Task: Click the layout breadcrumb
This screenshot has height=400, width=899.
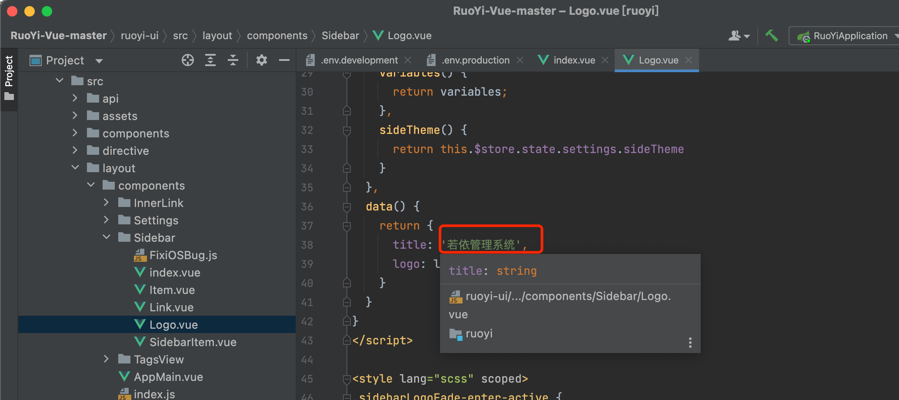Action: [x=217, y=36]
